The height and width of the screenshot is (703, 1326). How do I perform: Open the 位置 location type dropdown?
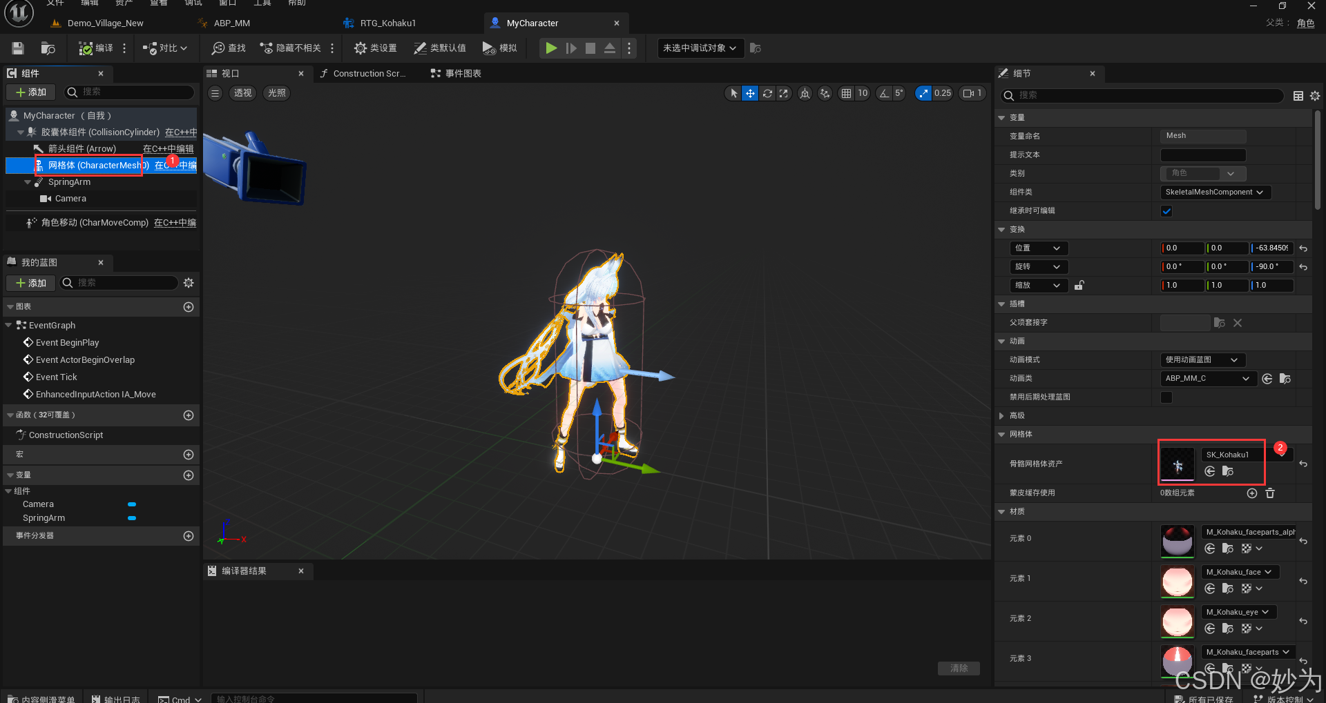1038,248
